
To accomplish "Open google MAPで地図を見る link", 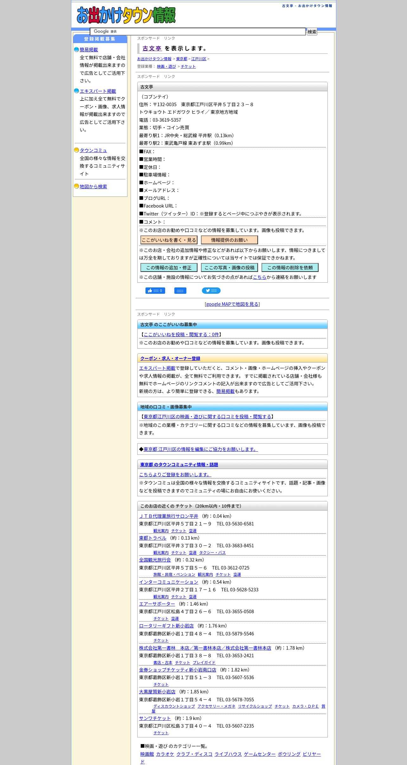I will click(x=232, y=304).
